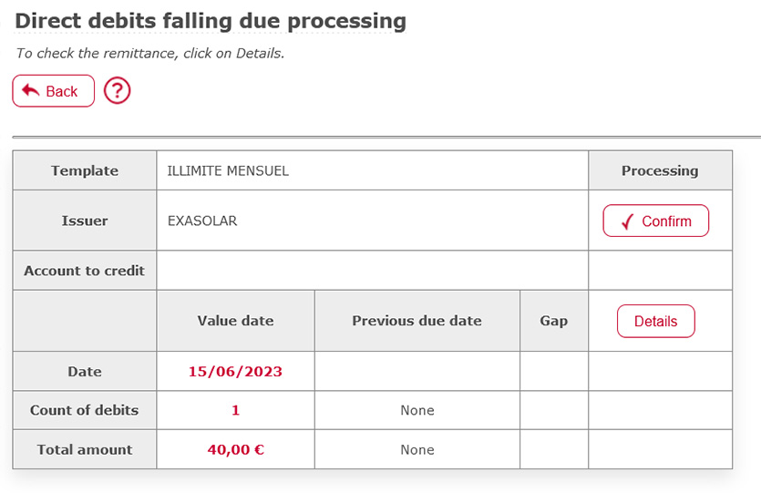Click the Total amount row label

click(85, 449)
